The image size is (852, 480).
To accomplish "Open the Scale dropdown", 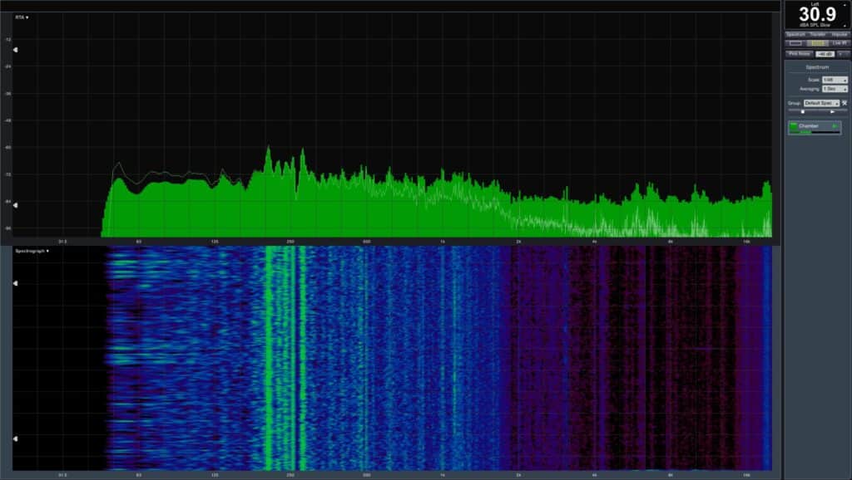I will coord(835,80).
